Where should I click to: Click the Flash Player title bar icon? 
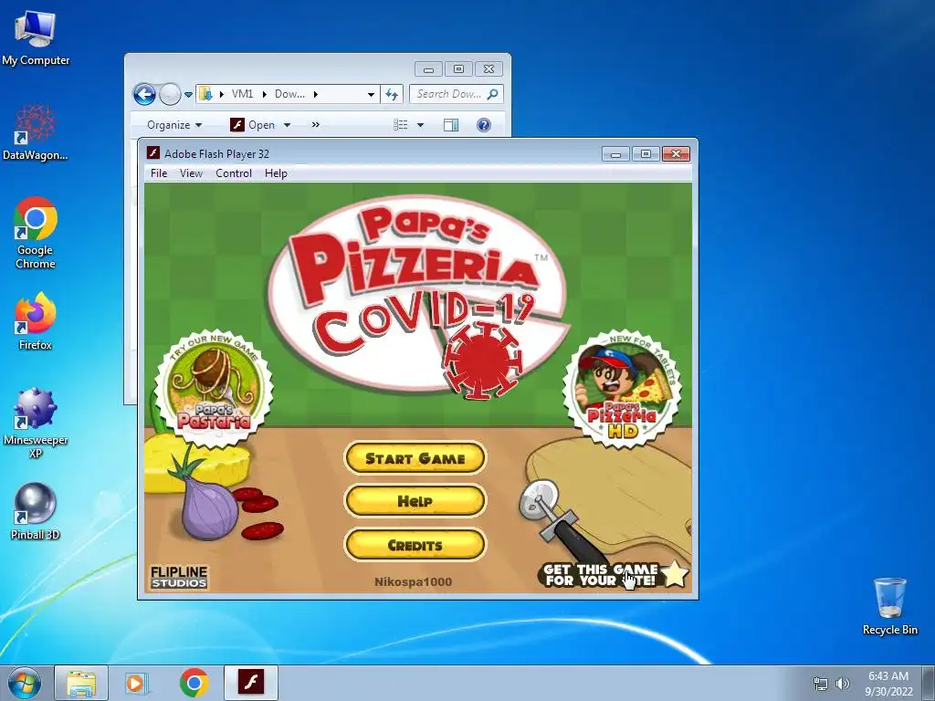(x=153, y=153)
